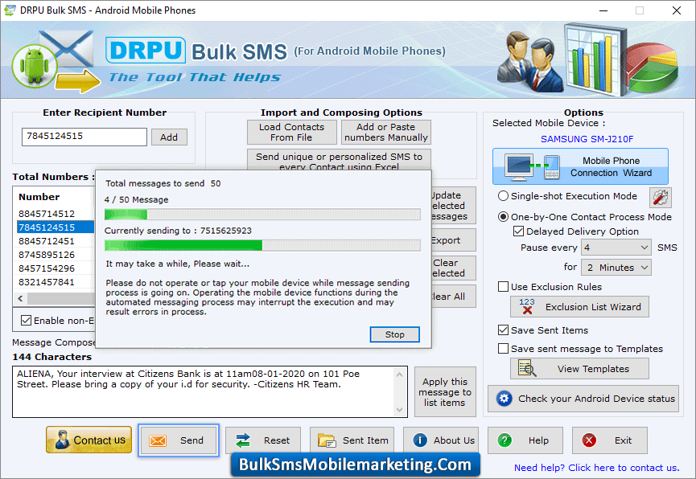Close the DRPU Bulk SMS window

[x=677, y=10]
